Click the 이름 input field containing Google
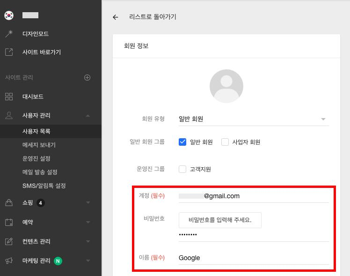350x276 pixels. click(254, 258)
